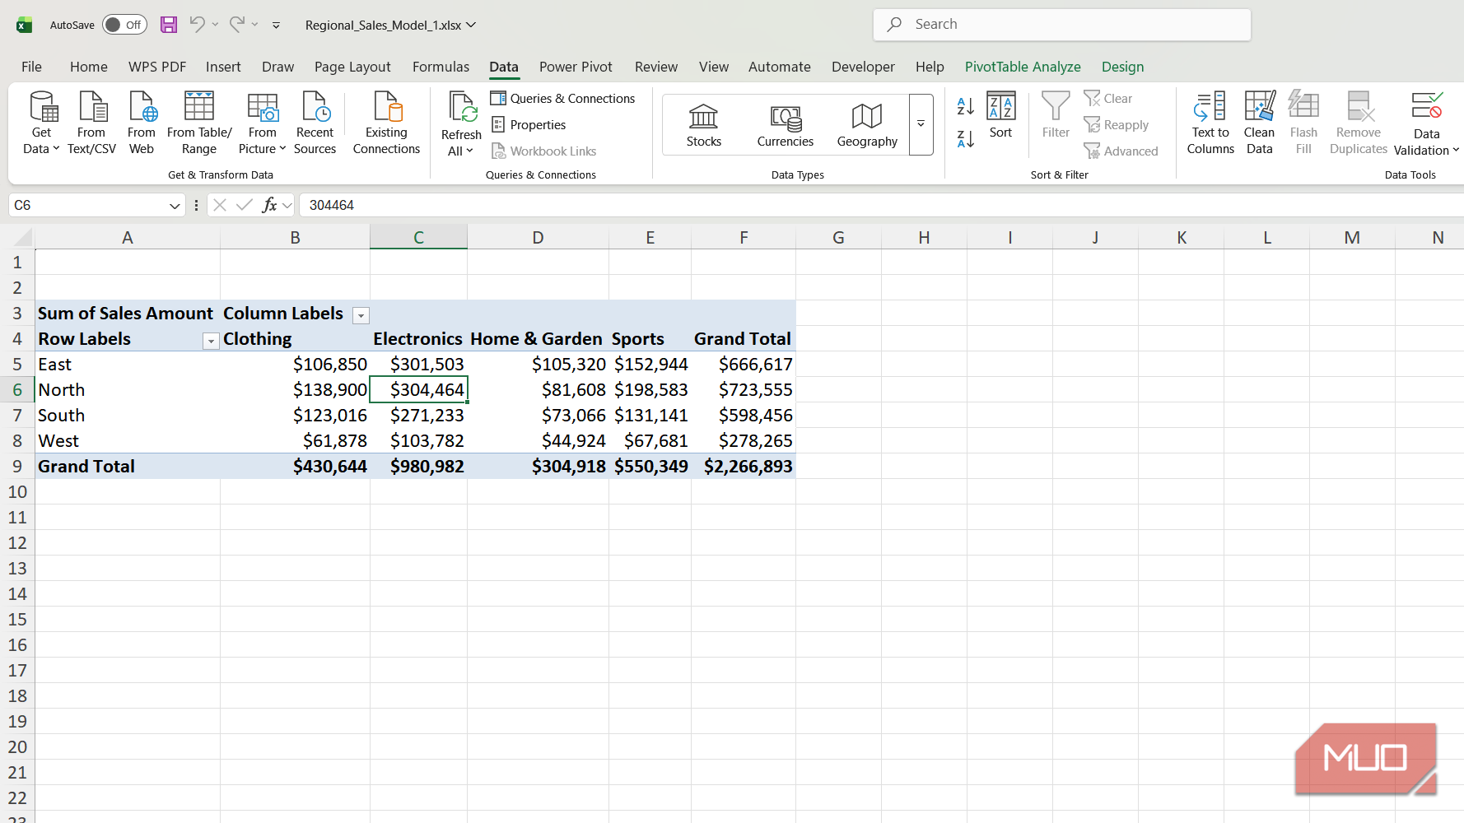Select the East row label cell

pos(128,365)
